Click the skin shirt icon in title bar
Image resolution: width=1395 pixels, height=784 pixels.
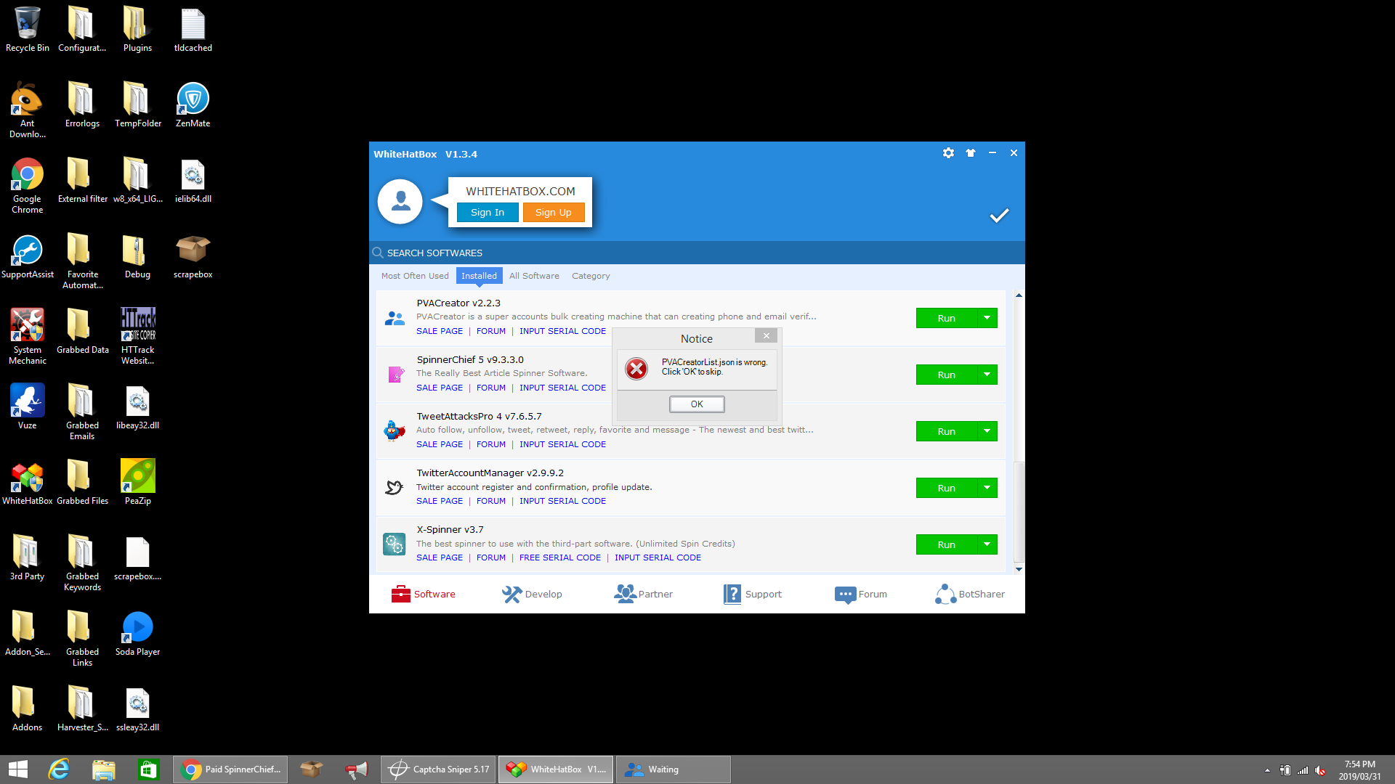tap(971, 153)
